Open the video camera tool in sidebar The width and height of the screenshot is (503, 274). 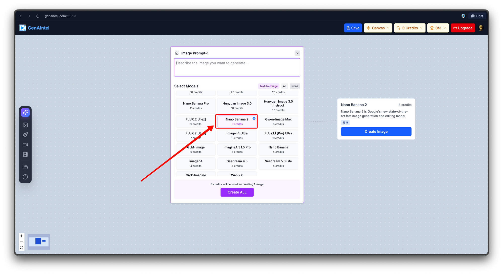(x=25, y=145)
